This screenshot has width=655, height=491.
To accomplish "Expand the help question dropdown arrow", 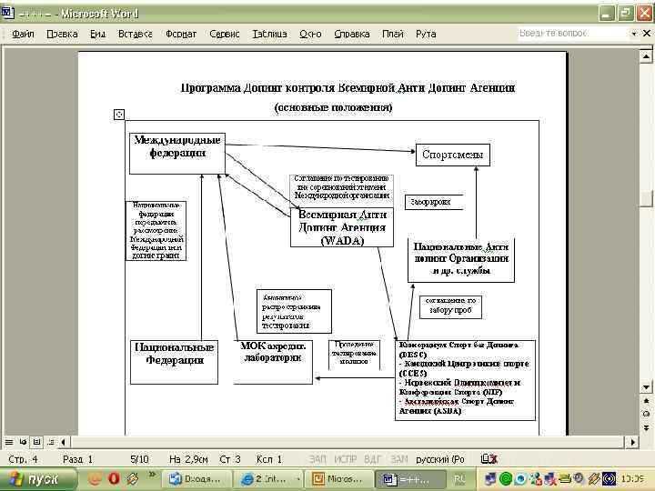I will 634,34.
